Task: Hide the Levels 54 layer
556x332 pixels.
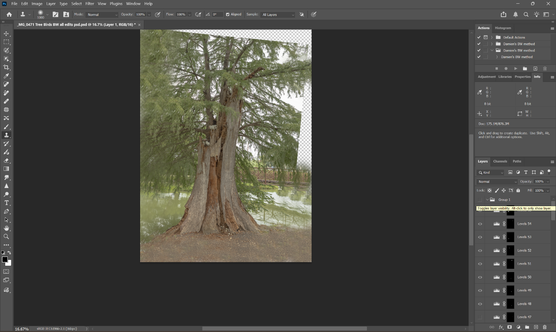Action: coord(480,224)
